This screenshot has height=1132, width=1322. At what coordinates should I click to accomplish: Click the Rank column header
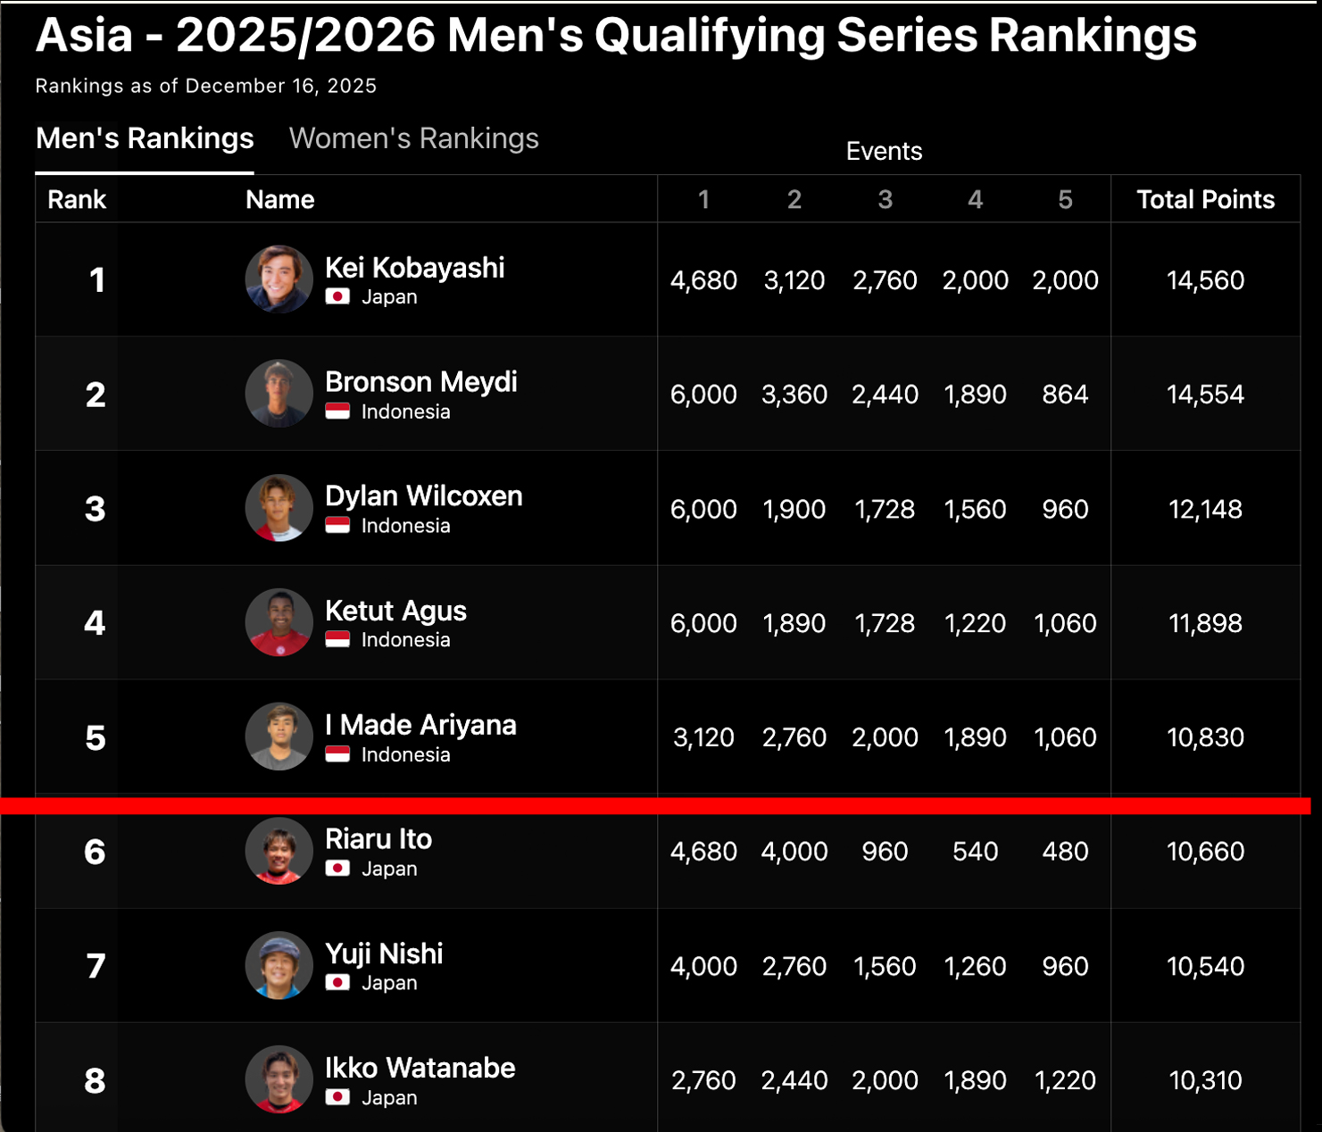tap(77, 199)
